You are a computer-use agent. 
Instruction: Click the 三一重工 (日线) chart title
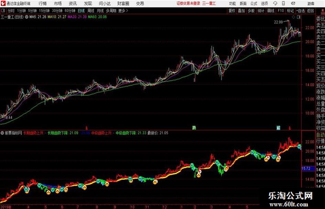[12, 17]
